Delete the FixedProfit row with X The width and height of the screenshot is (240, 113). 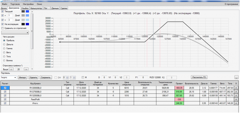click(236, 99)
